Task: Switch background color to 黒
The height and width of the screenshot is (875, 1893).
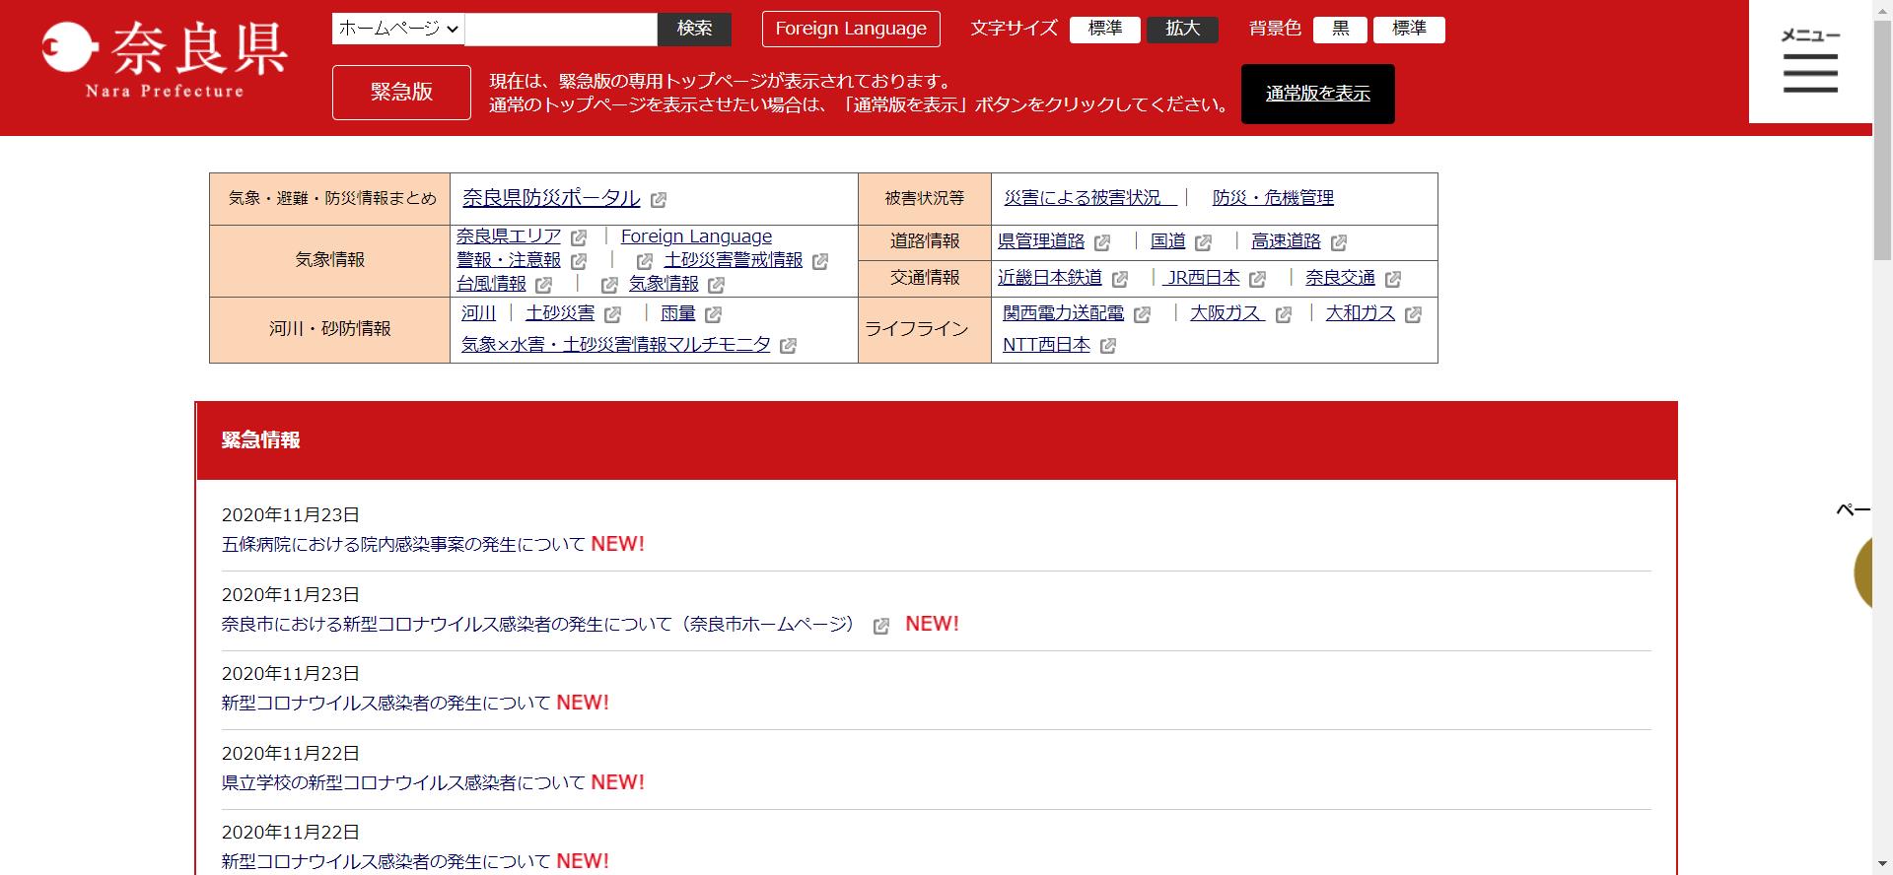Action: pyautogui.click(x=1340, y=29)
